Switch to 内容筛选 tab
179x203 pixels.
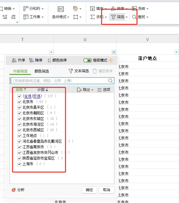(x=20, y=71)
